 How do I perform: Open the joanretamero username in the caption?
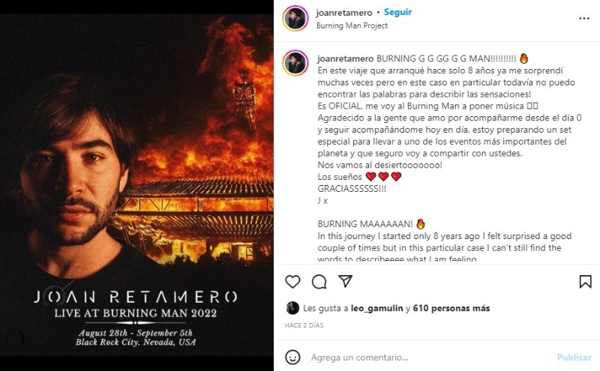pos(345,59)
